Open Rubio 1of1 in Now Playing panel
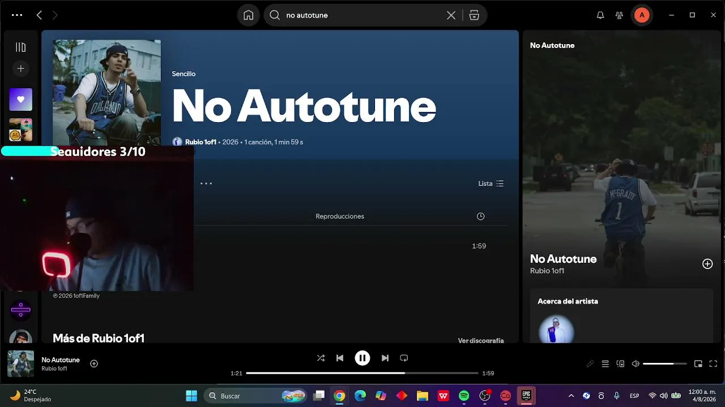This screenshot has height=407, width=725. coord(547,271)
